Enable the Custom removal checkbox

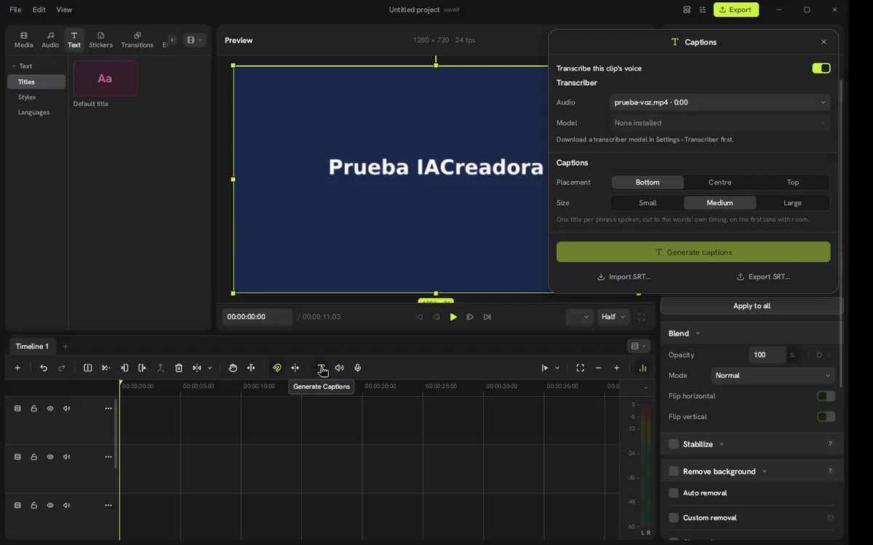[x=674, y=518]
